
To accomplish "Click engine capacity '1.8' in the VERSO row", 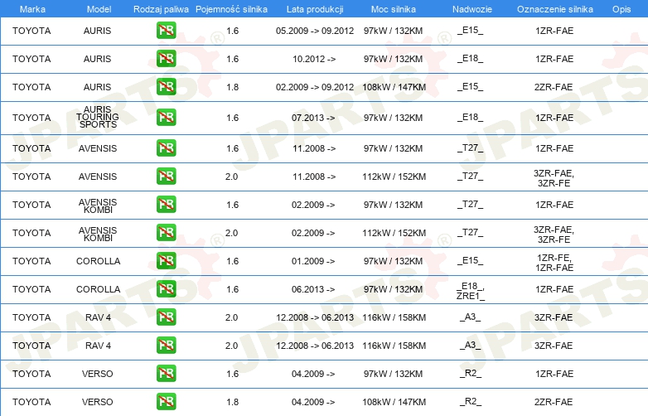I will point(233,402).
